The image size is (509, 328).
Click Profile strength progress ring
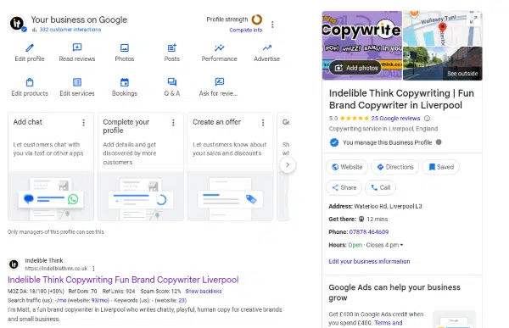pos(257,19)
